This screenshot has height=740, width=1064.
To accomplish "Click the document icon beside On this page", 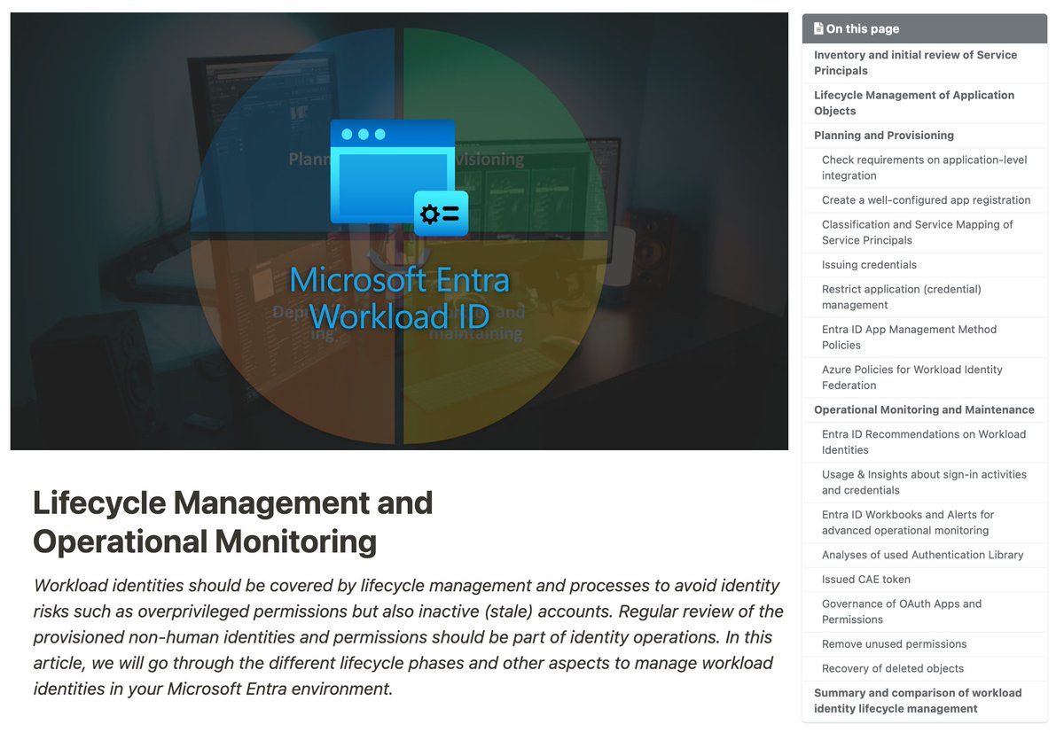I will pos(818,28).
